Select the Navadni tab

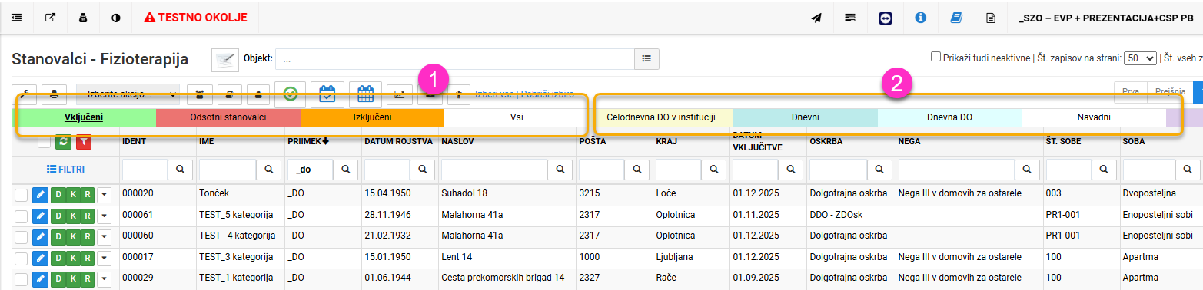tap(1094, 117)
